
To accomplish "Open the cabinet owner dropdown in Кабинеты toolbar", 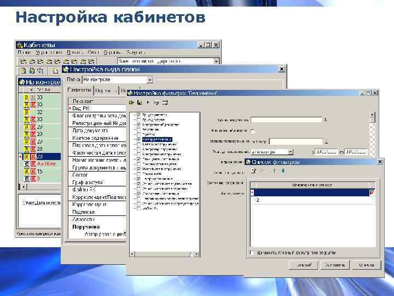I will [x=216, y=61].
